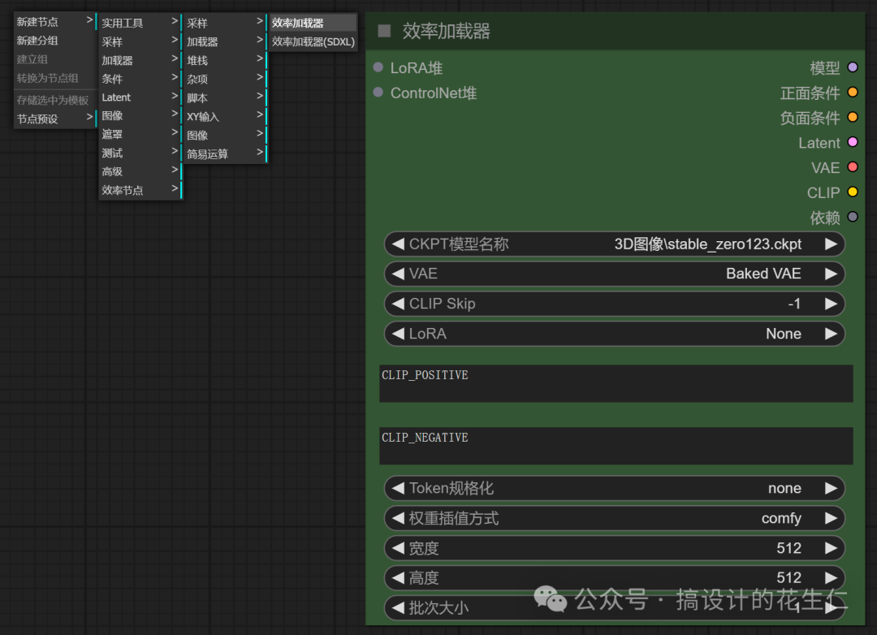Expand XY输入 submenu
Viewport: 877px width, 635px height.
click(x=225, y=116)
